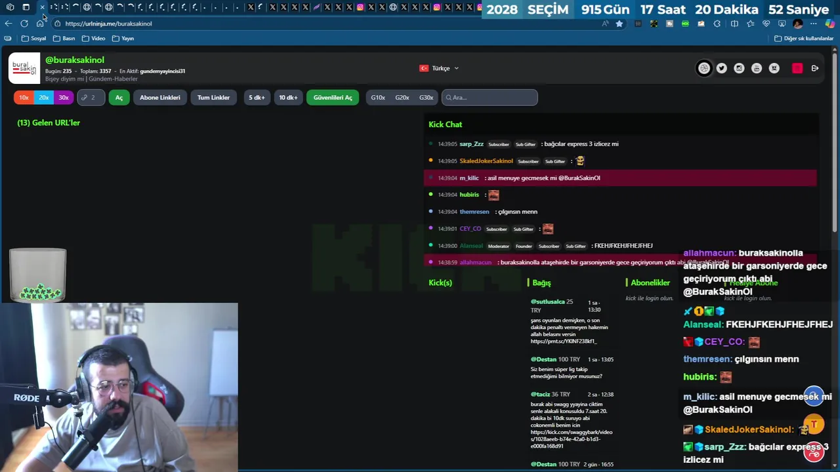
Task: Click the sarp_Zzz username in Kick Chat
Action: pyautogui.click(x=471, y=144)
